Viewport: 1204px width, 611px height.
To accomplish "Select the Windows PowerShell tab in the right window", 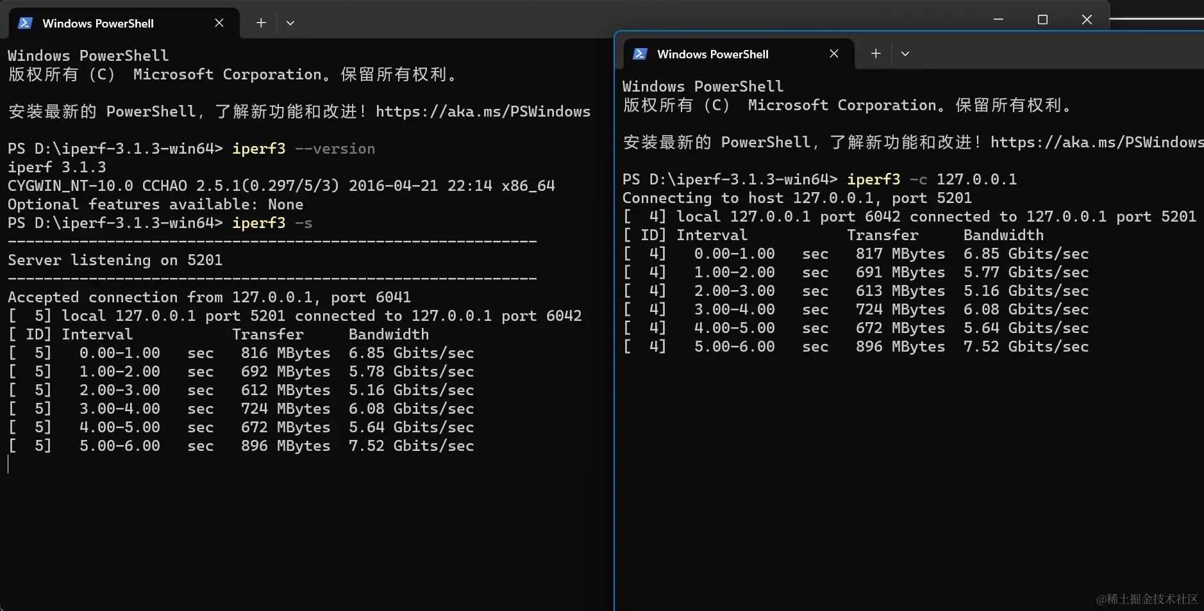I will pos(739,54).
